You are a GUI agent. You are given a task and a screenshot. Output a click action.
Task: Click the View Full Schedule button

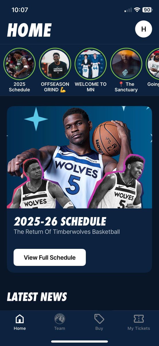click(x=50, y=257)
